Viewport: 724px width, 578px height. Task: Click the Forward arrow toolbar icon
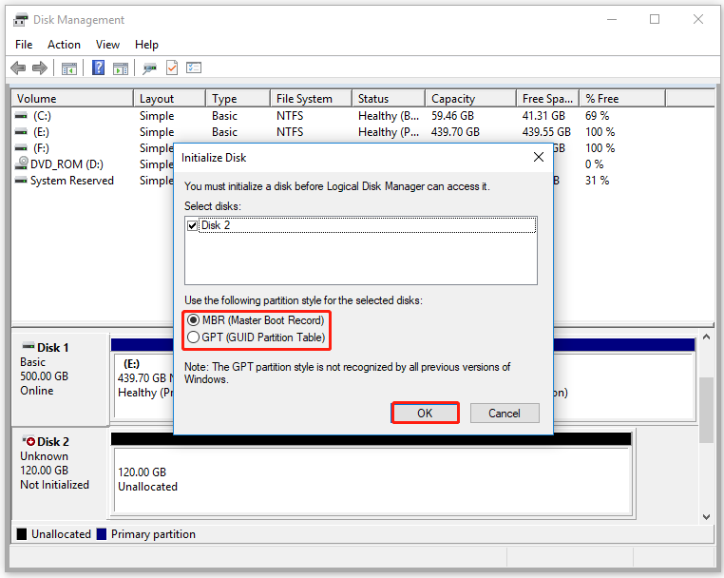click(40, 68)
